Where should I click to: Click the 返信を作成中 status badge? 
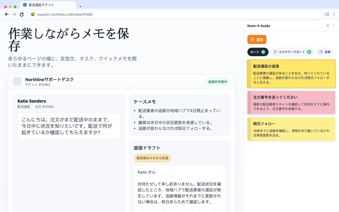(x=217, y=82)
